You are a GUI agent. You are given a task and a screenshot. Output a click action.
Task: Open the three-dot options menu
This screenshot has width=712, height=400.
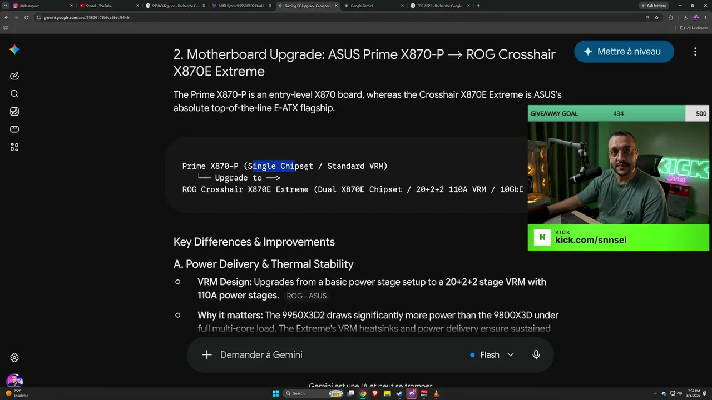click(x=695, y=52)
